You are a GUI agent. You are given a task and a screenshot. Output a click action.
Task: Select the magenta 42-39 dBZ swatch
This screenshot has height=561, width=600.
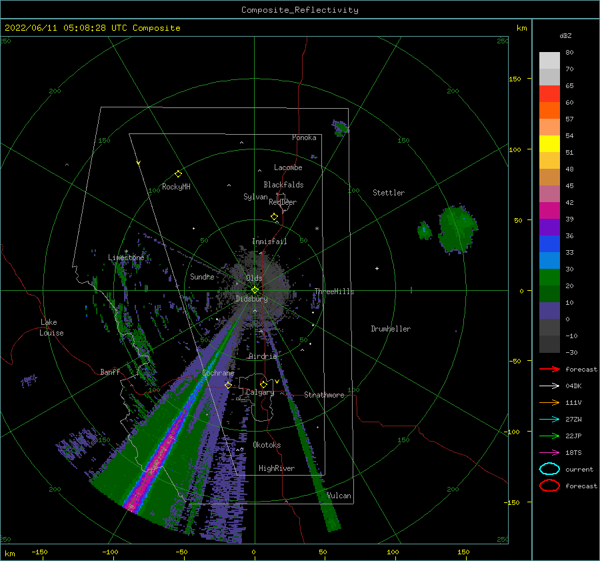tap(549, 211)
